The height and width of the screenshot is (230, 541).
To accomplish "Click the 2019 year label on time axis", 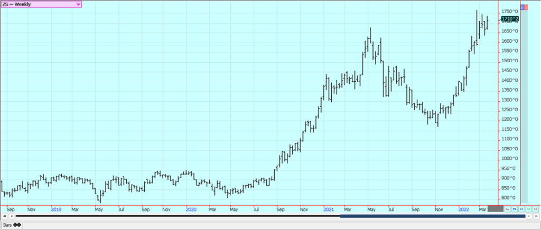I will click(x=55, y=209).
